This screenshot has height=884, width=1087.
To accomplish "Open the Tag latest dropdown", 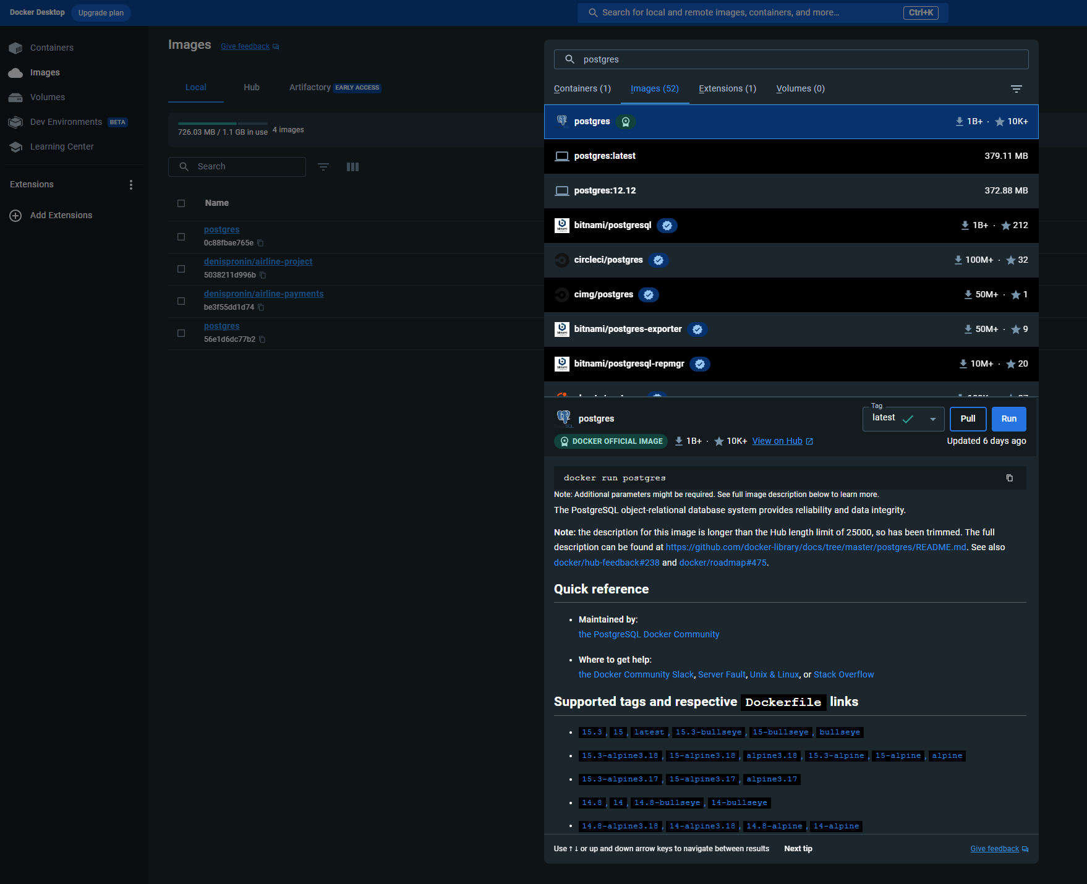I will [x=903, y=419].
